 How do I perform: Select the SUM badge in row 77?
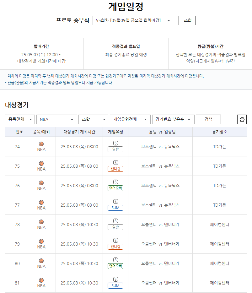pos(115,208)
